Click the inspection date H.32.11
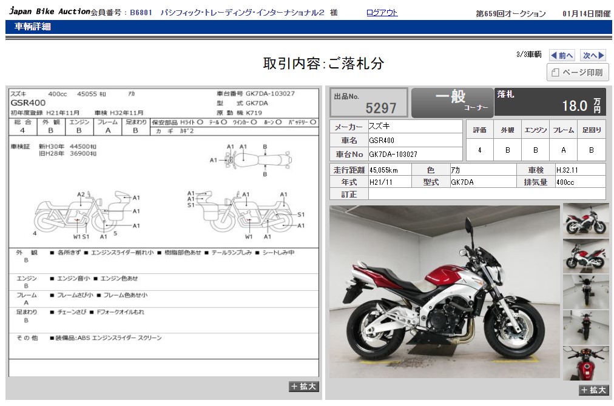 [x=567, y=170]
